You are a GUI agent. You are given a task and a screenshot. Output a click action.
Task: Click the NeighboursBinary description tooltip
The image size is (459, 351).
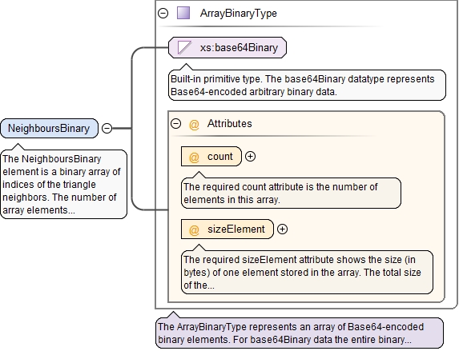tap(64, 185)
